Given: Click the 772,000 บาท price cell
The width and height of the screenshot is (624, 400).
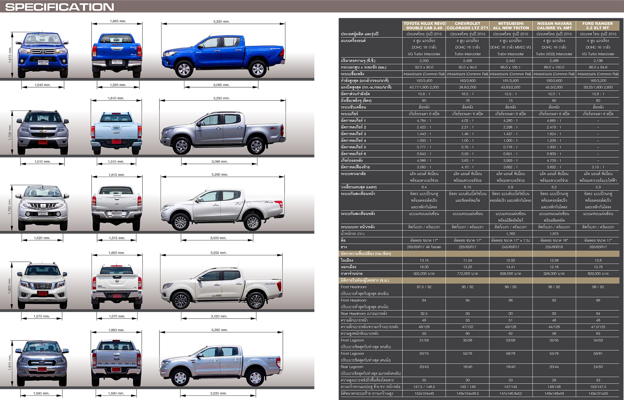Looking at the screenshot, I should click(x=467, y=274).
